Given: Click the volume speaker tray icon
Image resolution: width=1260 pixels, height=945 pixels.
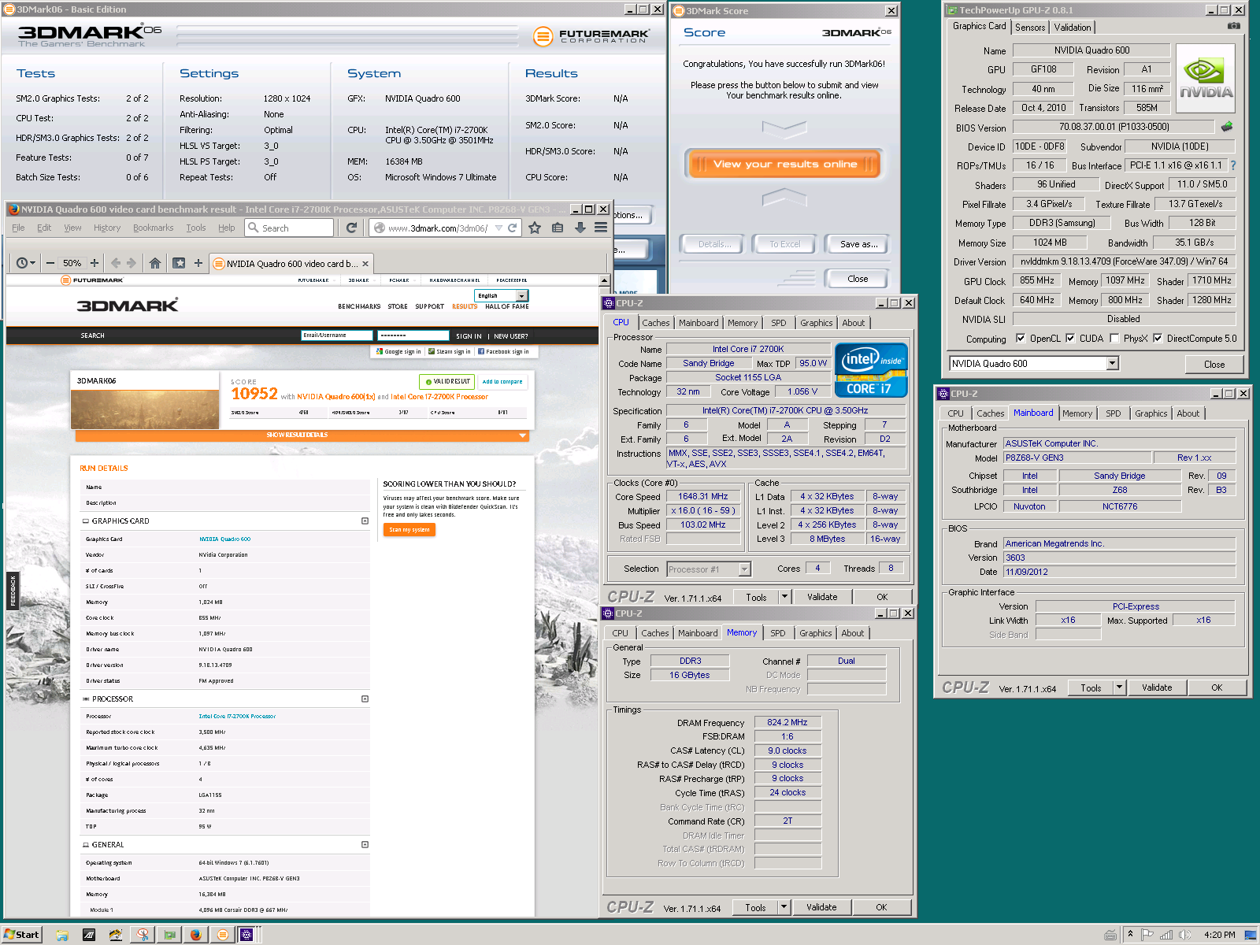Looking at the screenshot, I should tap(1184, 935).
